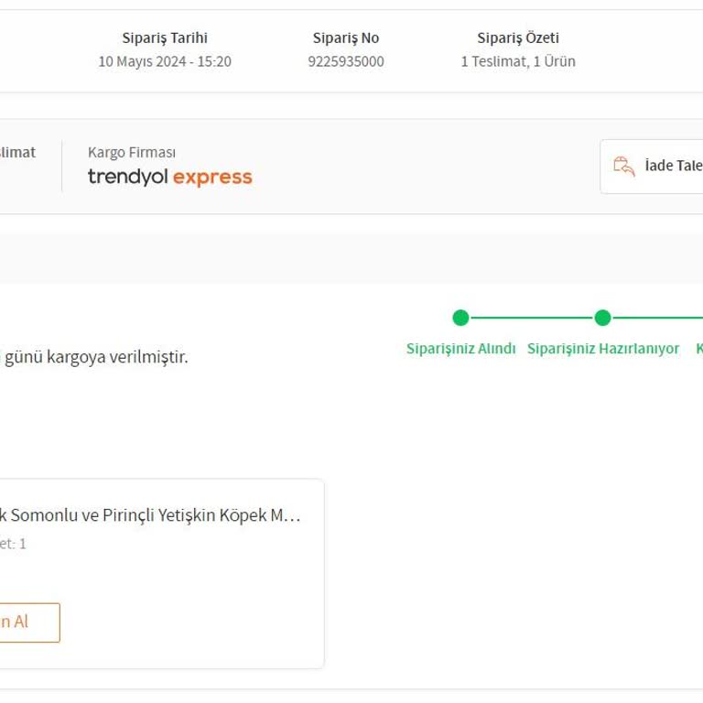Click the Siparişiniz Hazırlanıyor progress dot
This screenshot has height=703, width=703.
click(x=602, y=318)
